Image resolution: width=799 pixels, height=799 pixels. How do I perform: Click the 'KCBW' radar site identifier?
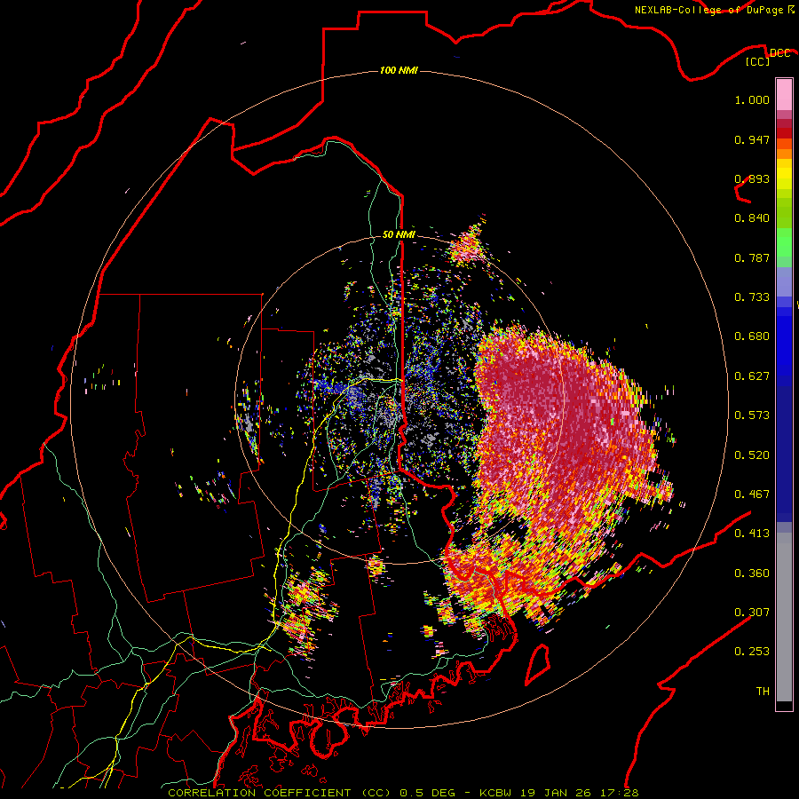pos(496,793)
